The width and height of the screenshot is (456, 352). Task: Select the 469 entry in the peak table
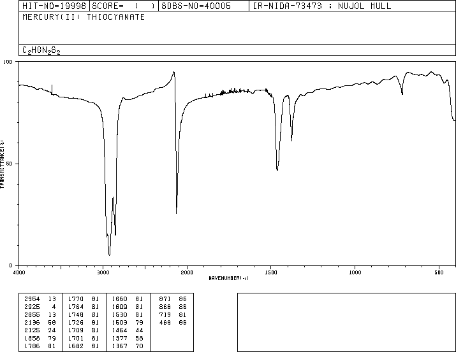click(165, 322)
